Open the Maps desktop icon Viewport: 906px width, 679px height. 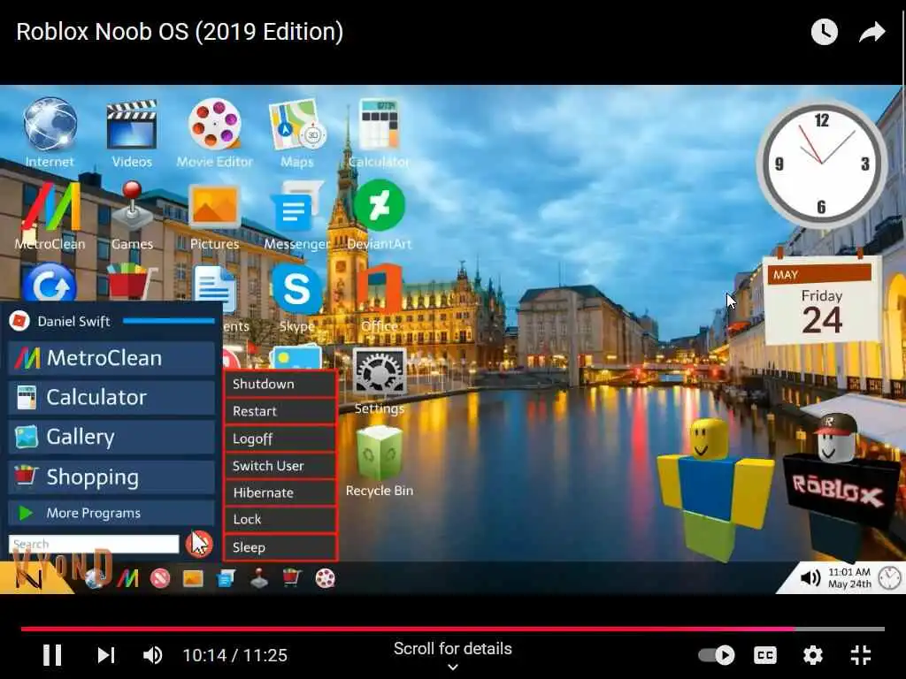click(297, 125)
